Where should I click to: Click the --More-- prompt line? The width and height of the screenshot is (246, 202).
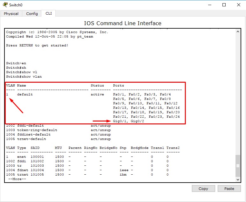coord(17,179)
